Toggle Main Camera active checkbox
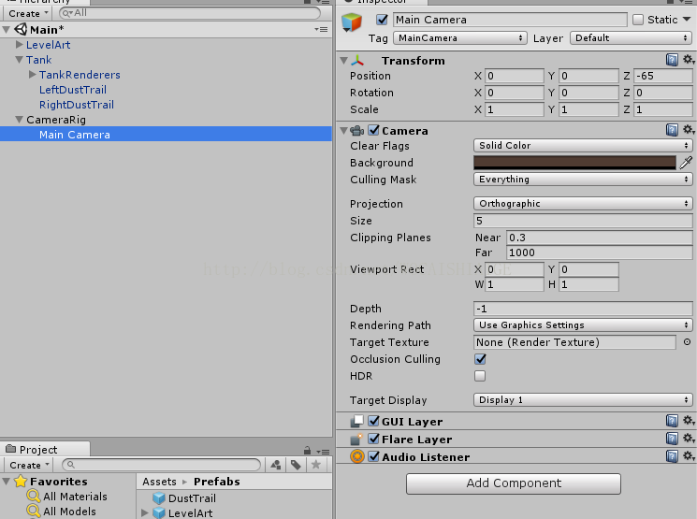 (x=382, y=20)
